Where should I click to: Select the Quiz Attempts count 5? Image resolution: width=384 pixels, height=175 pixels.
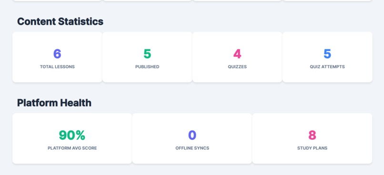327,54
